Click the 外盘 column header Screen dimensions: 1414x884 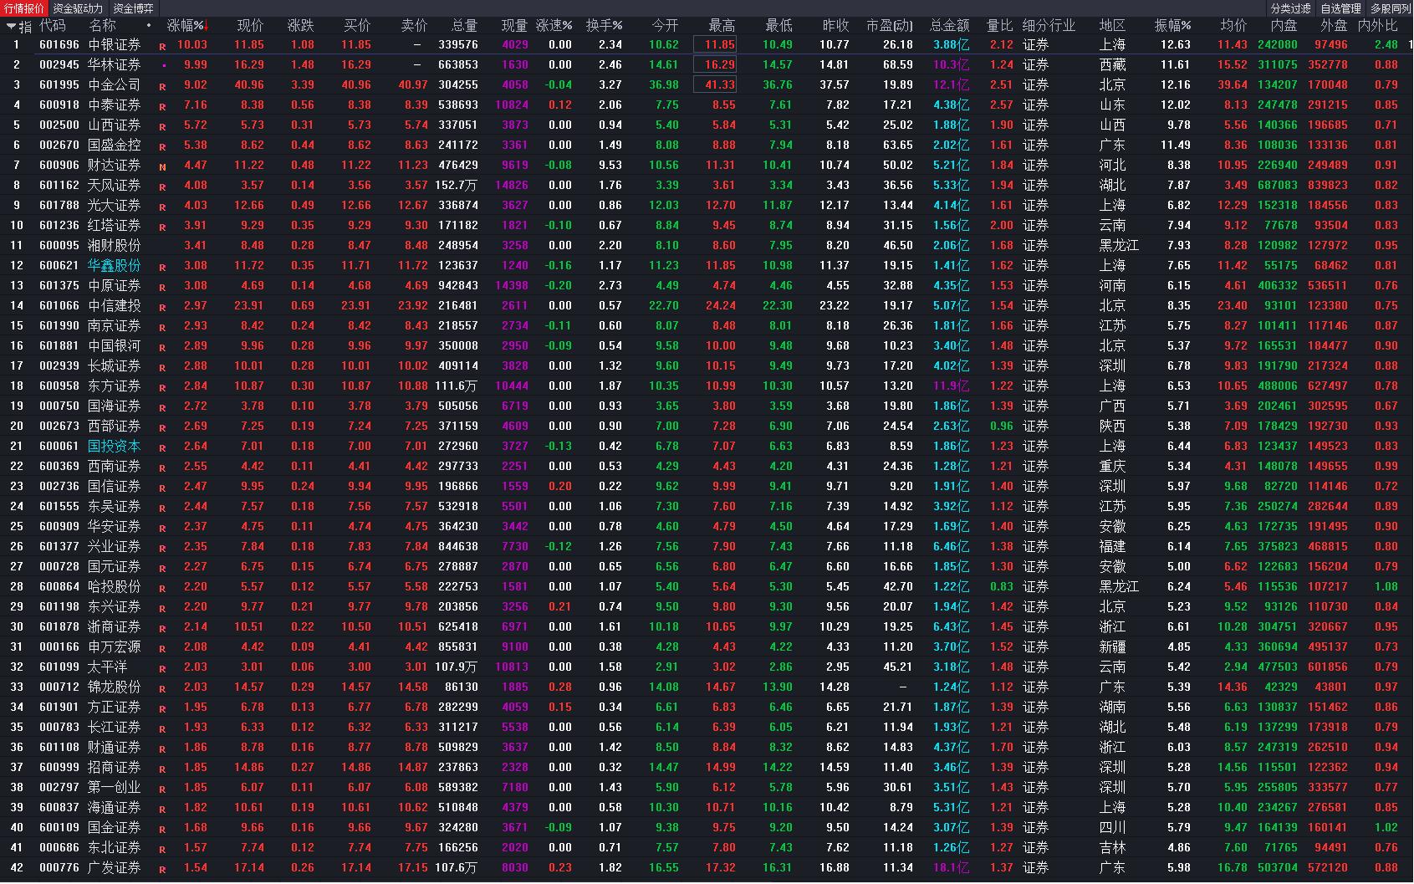pyautogui.click(x=1334, y=26)
